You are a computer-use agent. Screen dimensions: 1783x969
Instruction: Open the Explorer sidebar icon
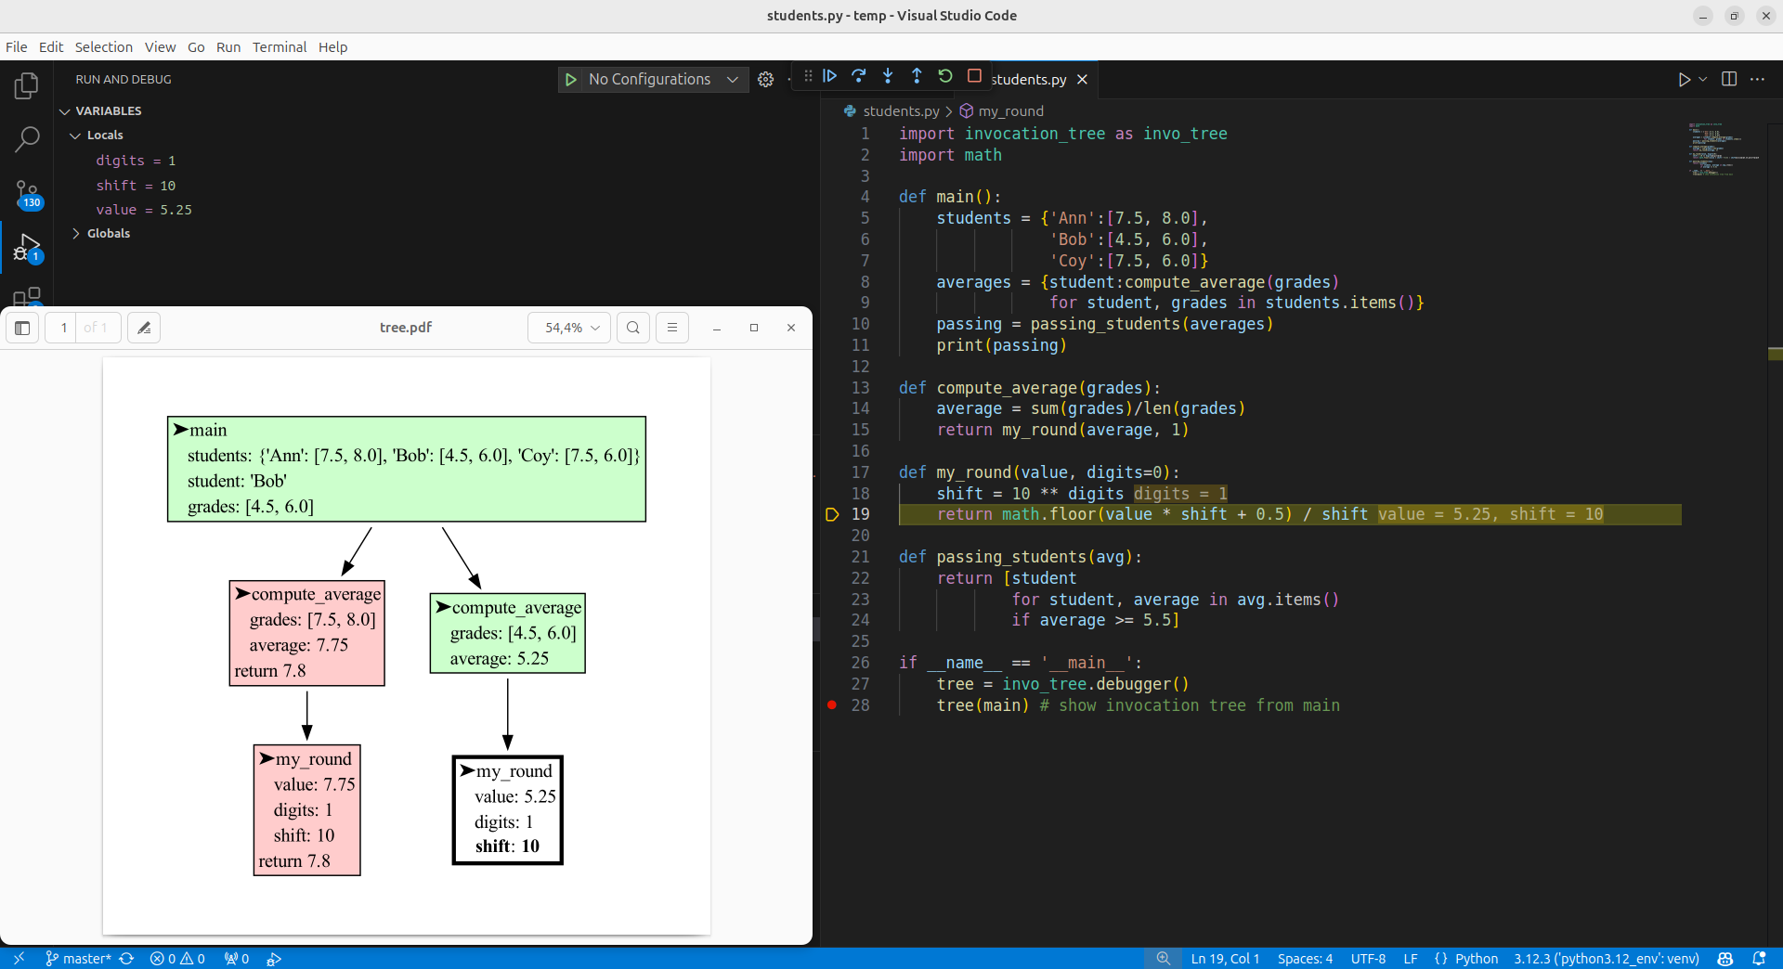click(x=27, y=85)
